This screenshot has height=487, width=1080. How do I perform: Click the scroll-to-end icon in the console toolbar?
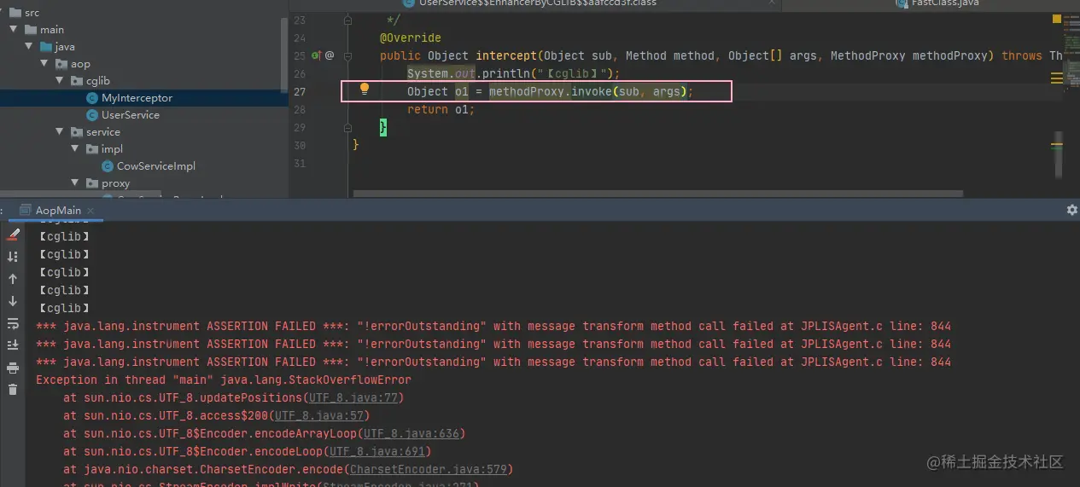point(13,345)
